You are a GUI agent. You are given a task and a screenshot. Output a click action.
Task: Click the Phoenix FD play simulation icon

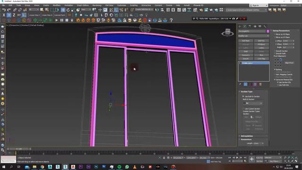(57, 20)
